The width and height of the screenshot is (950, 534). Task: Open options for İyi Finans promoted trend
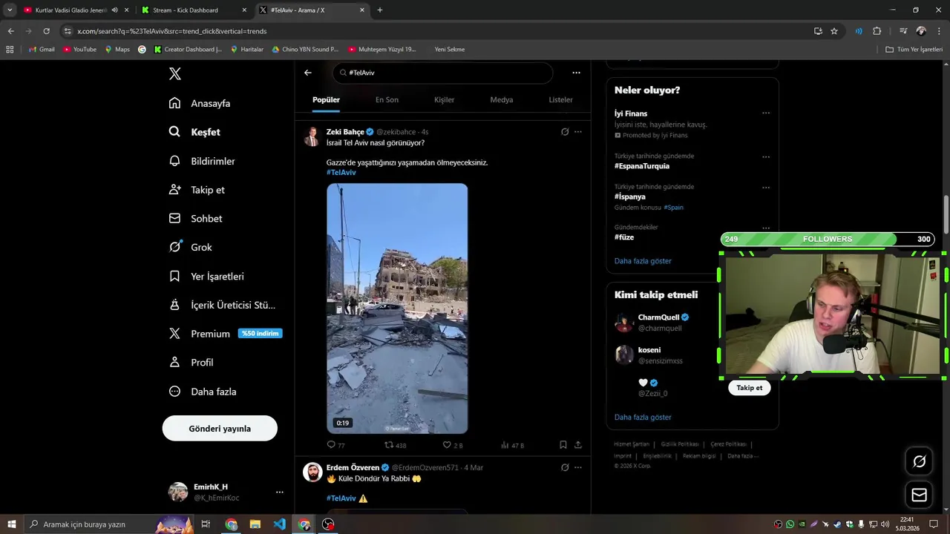click(766, 113)
